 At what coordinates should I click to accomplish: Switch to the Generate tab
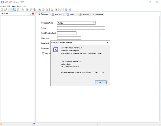[97, 14]
